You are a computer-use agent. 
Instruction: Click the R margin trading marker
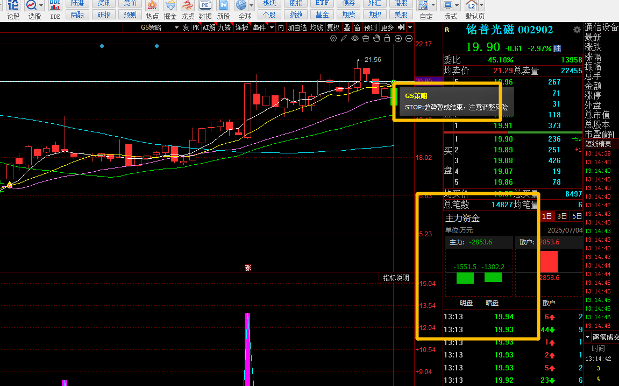[x=447, y=30]
